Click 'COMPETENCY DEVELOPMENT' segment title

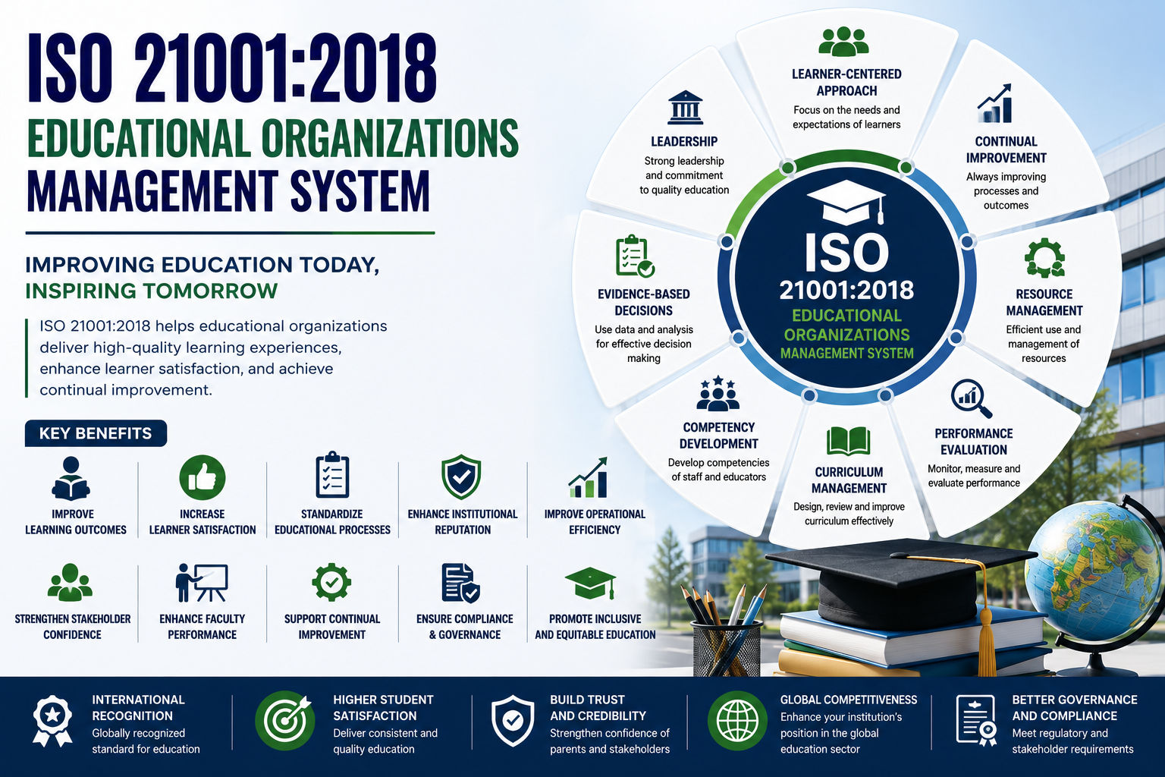click(x=719, y=436)
